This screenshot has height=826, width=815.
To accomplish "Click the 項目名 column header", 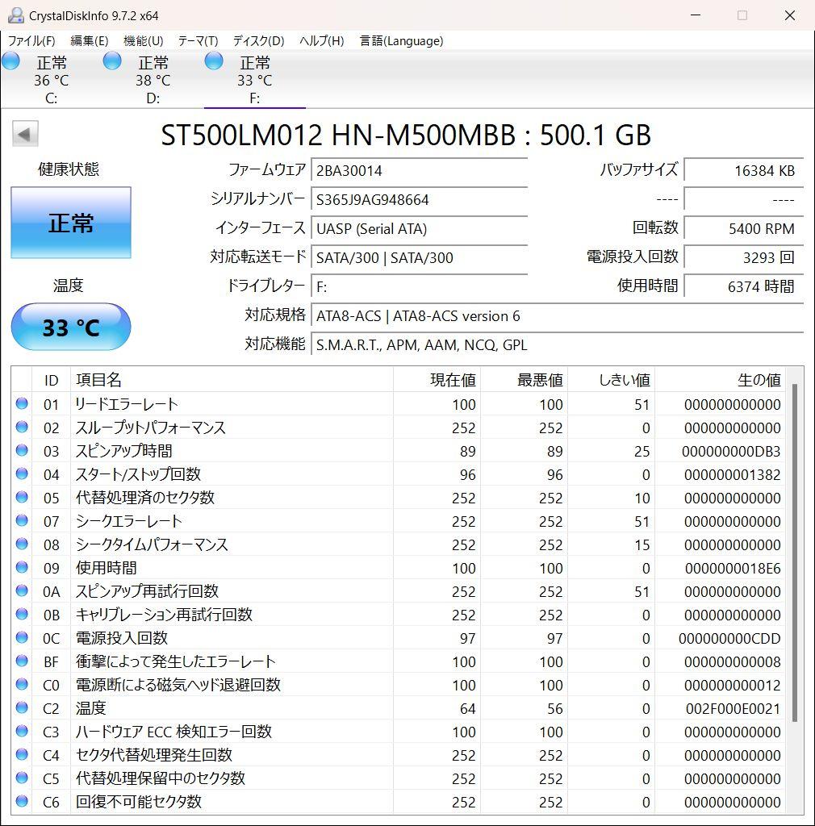I will coord(232,380).
